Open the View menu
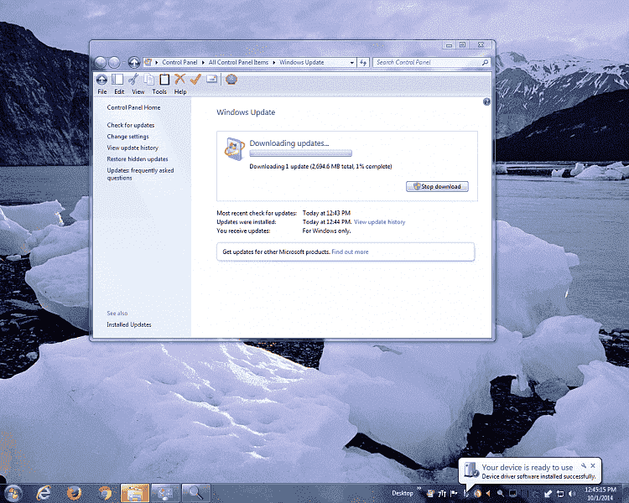Viewport: 629px width, 503px height. click(x=138, y=92)
